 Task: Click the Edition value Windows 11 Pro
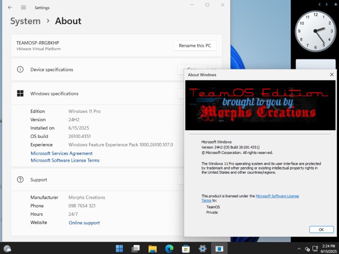tap(85, 111)
